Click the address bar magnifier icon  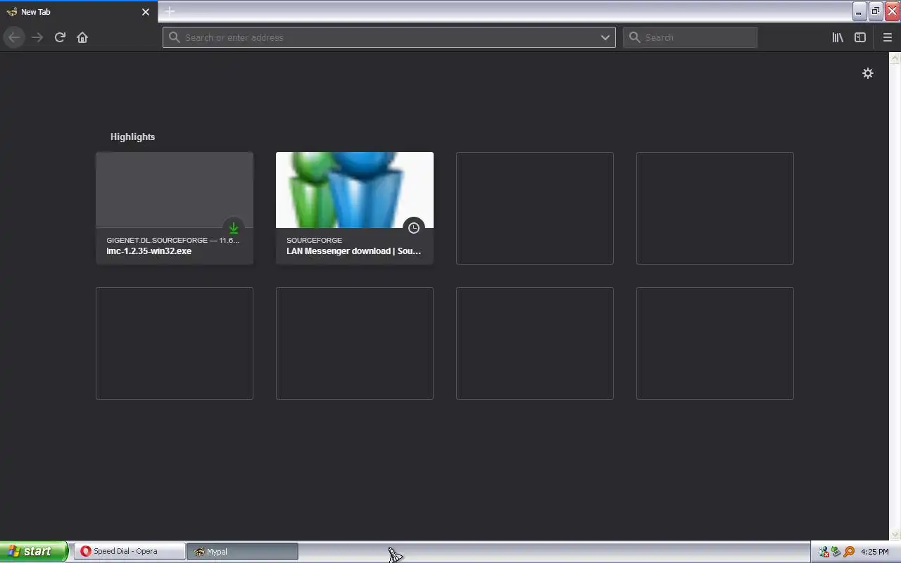coord(175,37)
